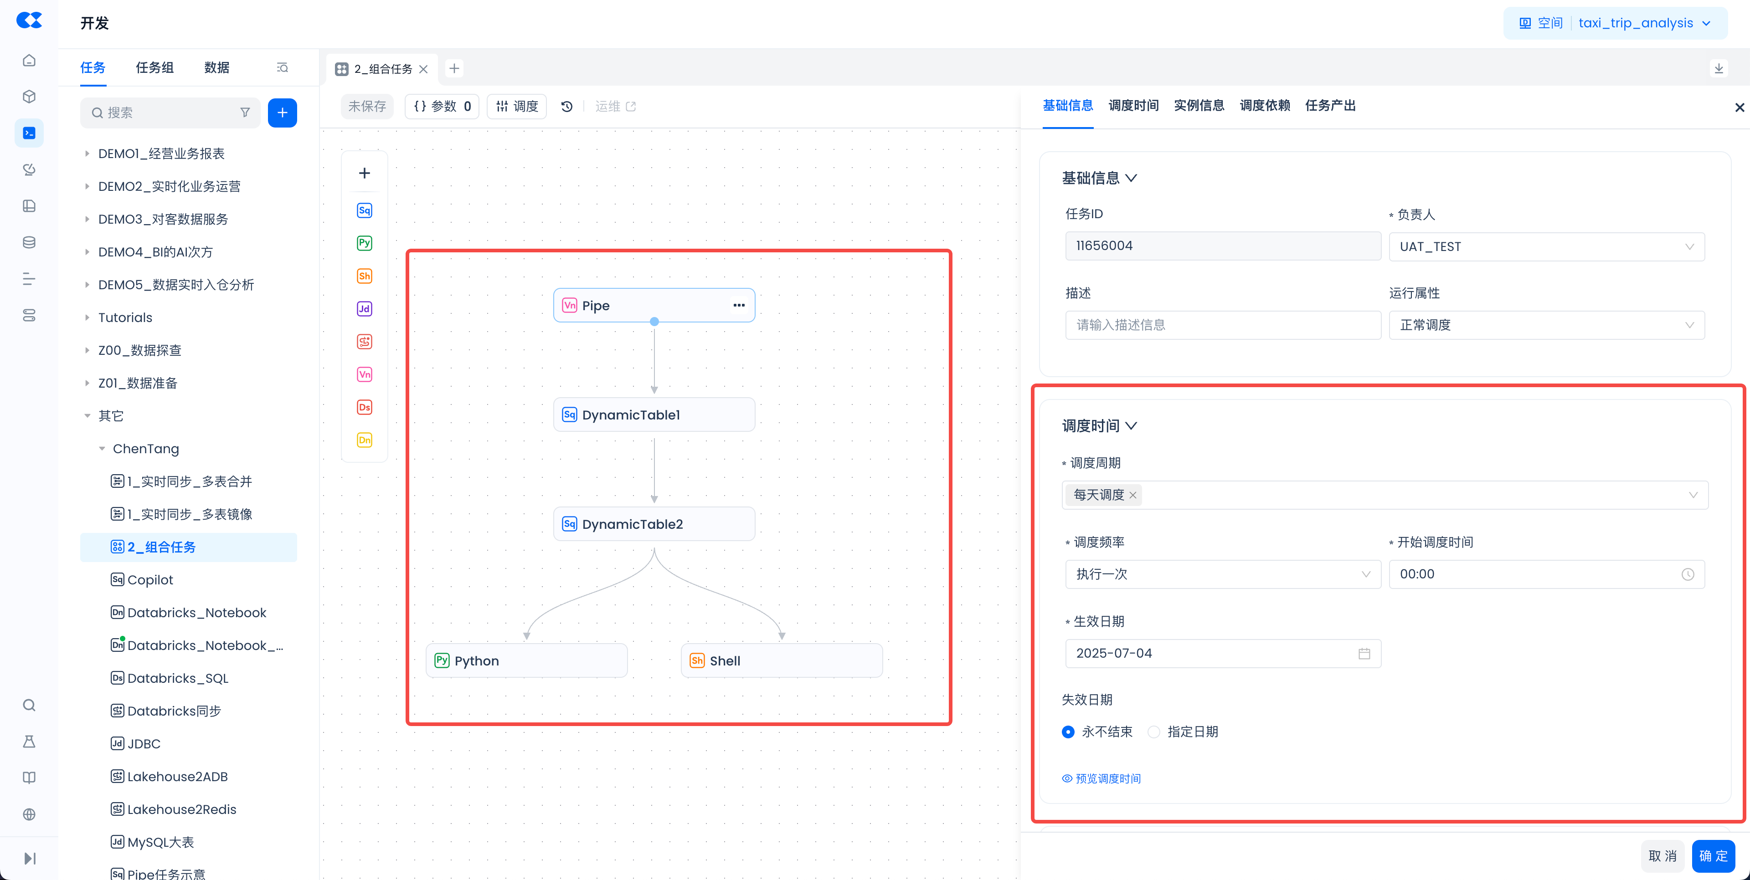Click the 描述 description input field
The width and height of the screenshot is (1750, 880).
pos(1222,325)
